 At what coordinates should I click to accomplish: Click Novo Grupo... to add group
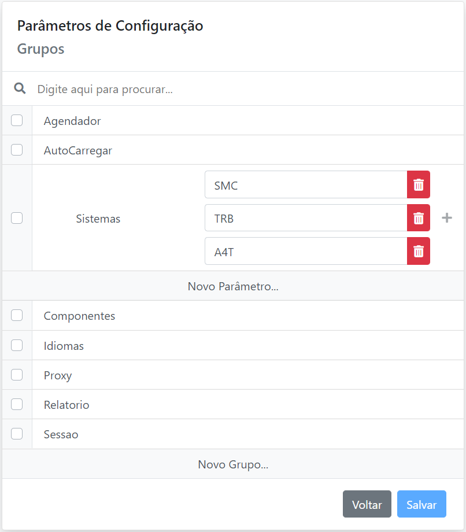(x=233, y=464)
